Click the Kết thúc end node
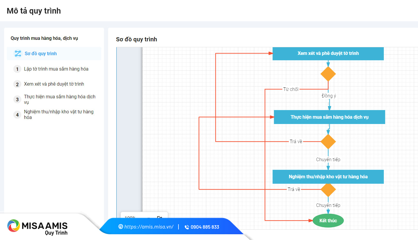The image size is (418, 240). tap(328, 221)
